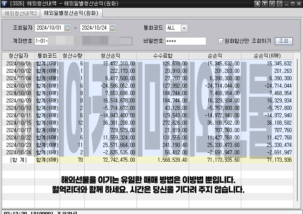Viewport: 303px width, 214px height.
Task: Click the total 수수료합 1,568,539.40
Action: point(172,160)
